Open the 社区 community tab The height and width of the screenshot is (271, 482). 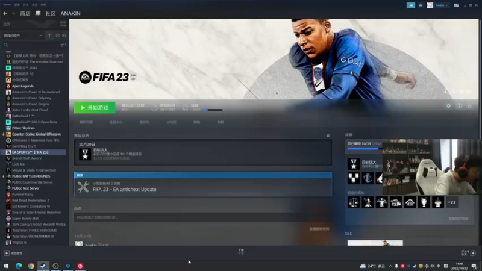point(51,13)
